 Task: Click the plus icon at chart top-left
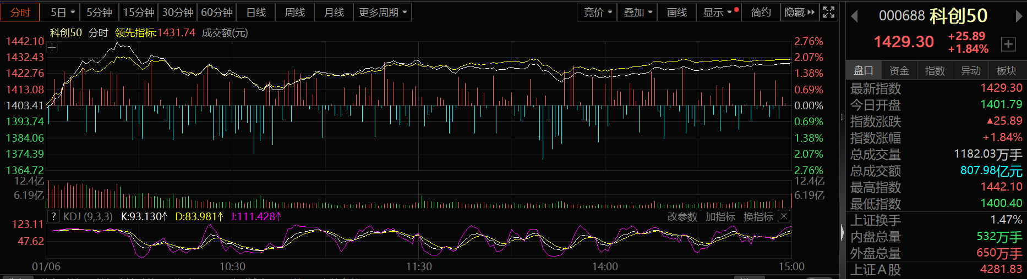52,48
